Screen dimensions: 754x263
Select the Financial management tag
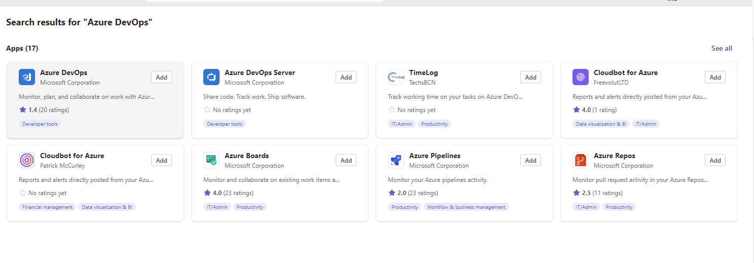48,207
